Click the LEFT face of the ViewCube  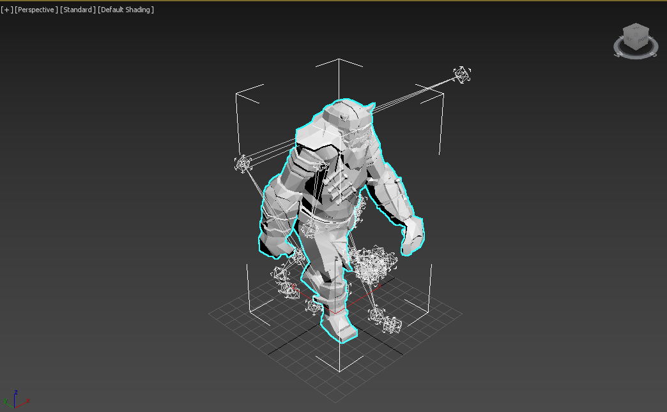629,38
